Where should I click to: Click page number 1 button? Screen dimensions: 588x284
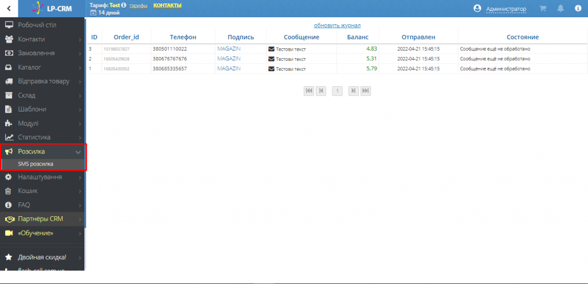click(x=338, y=90)
